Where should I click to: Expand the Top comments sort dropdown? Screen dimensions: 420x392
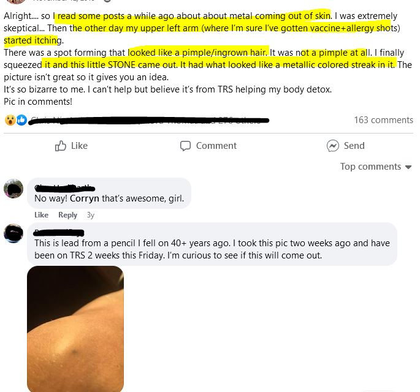(375, 167)
